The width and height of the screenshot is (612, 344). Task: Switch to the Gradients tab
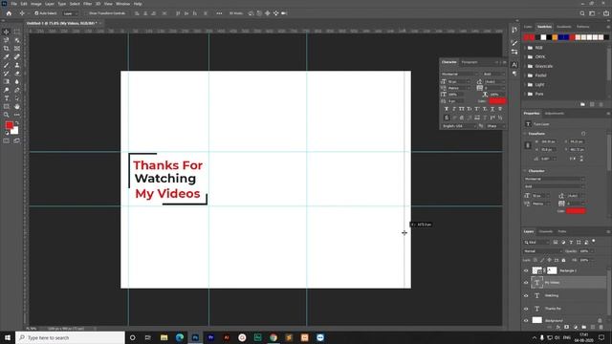(x=563, y=27)
